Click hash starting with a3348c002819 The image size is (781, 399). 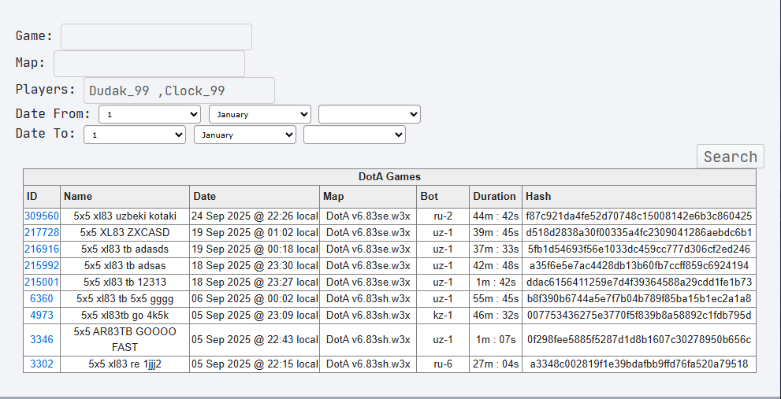coord(639,364)
